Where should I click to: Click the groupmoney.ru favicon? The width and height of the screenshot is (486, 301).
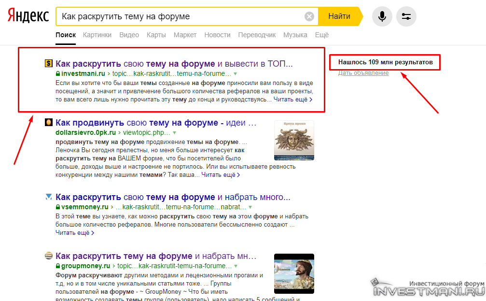[x=49, y=256]
